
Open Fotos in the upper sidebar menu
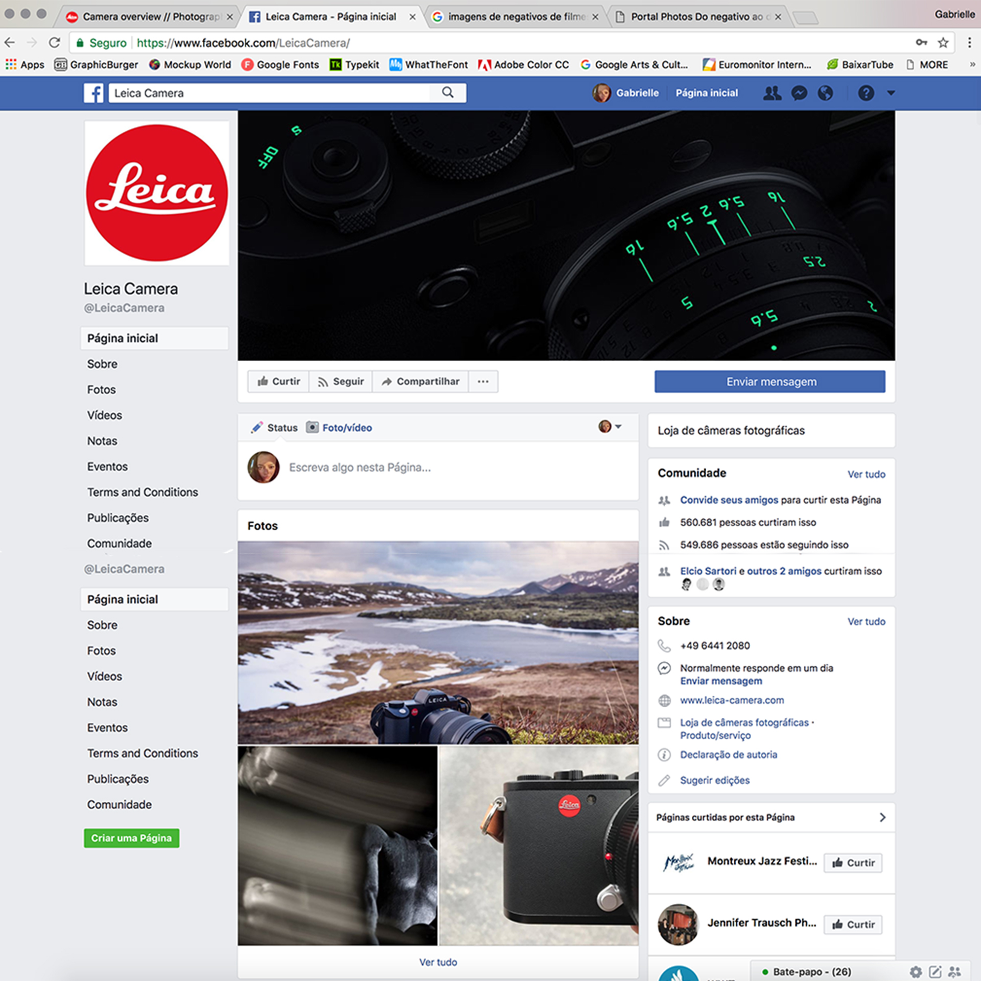101,390
